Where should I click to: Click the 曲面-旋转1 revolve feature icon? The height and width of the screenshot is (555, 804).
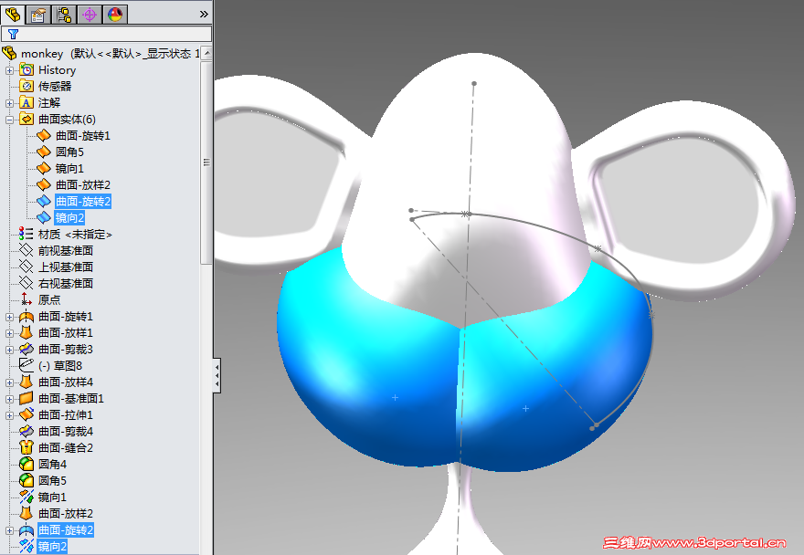pyautogui.click(x=26, y=317)
